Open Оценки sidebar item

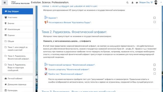(18, 35)
